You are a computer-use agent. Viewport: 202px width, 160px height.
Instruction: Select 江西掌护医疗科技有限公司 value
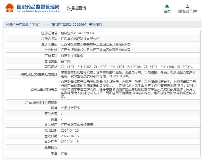[80, 39]
